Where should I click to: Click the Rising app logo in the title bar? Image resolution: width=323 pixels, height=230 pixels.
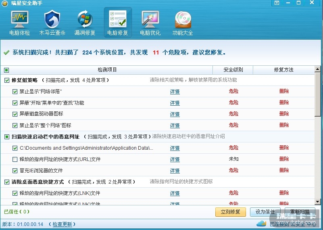pos(5,3)
